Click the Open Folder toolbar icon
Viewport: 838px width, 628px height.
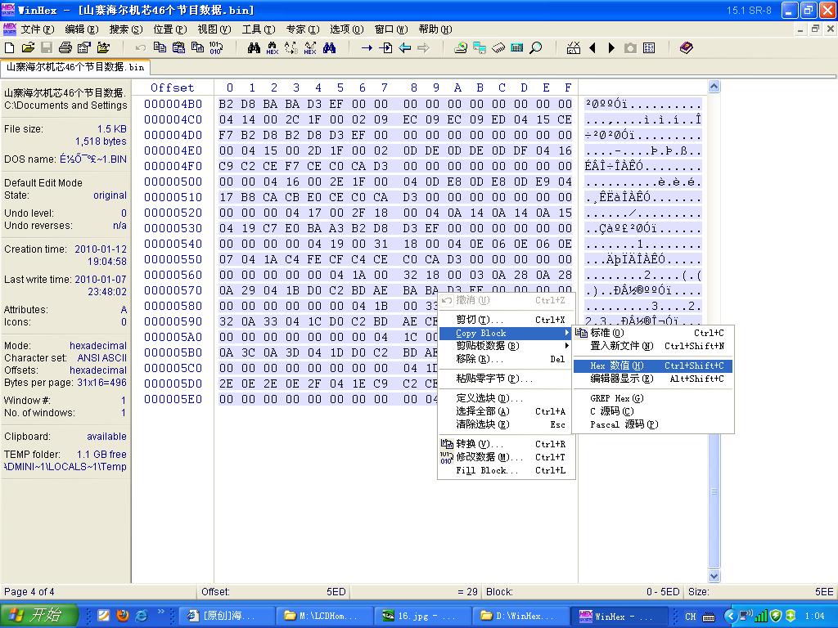point(103,48)
